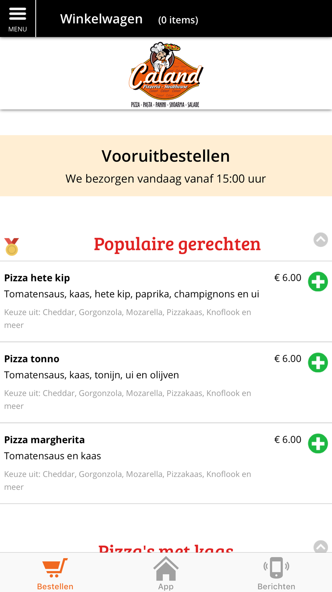The height and width of the screenshot is (592, 332).
Task: Tap the Vooruitbestellen banner
Action: 166,165
